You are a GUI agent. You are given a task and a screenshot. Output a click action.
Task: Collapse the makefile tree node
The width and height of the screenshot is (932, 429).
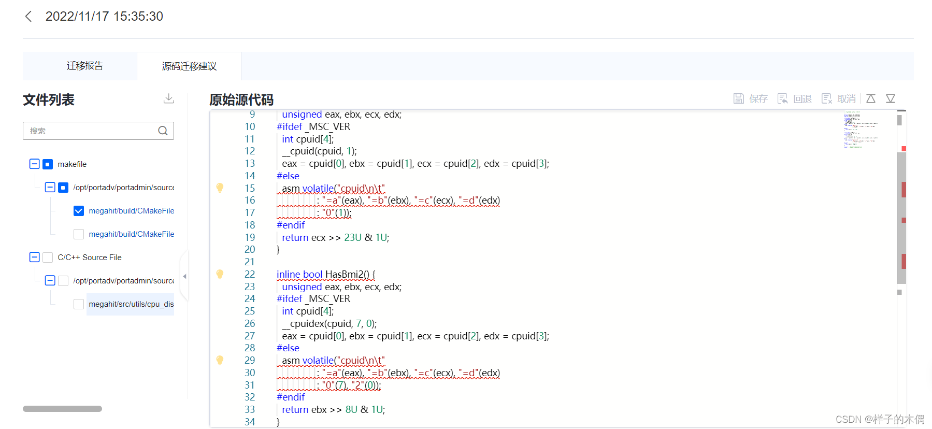tap(35, 164)
